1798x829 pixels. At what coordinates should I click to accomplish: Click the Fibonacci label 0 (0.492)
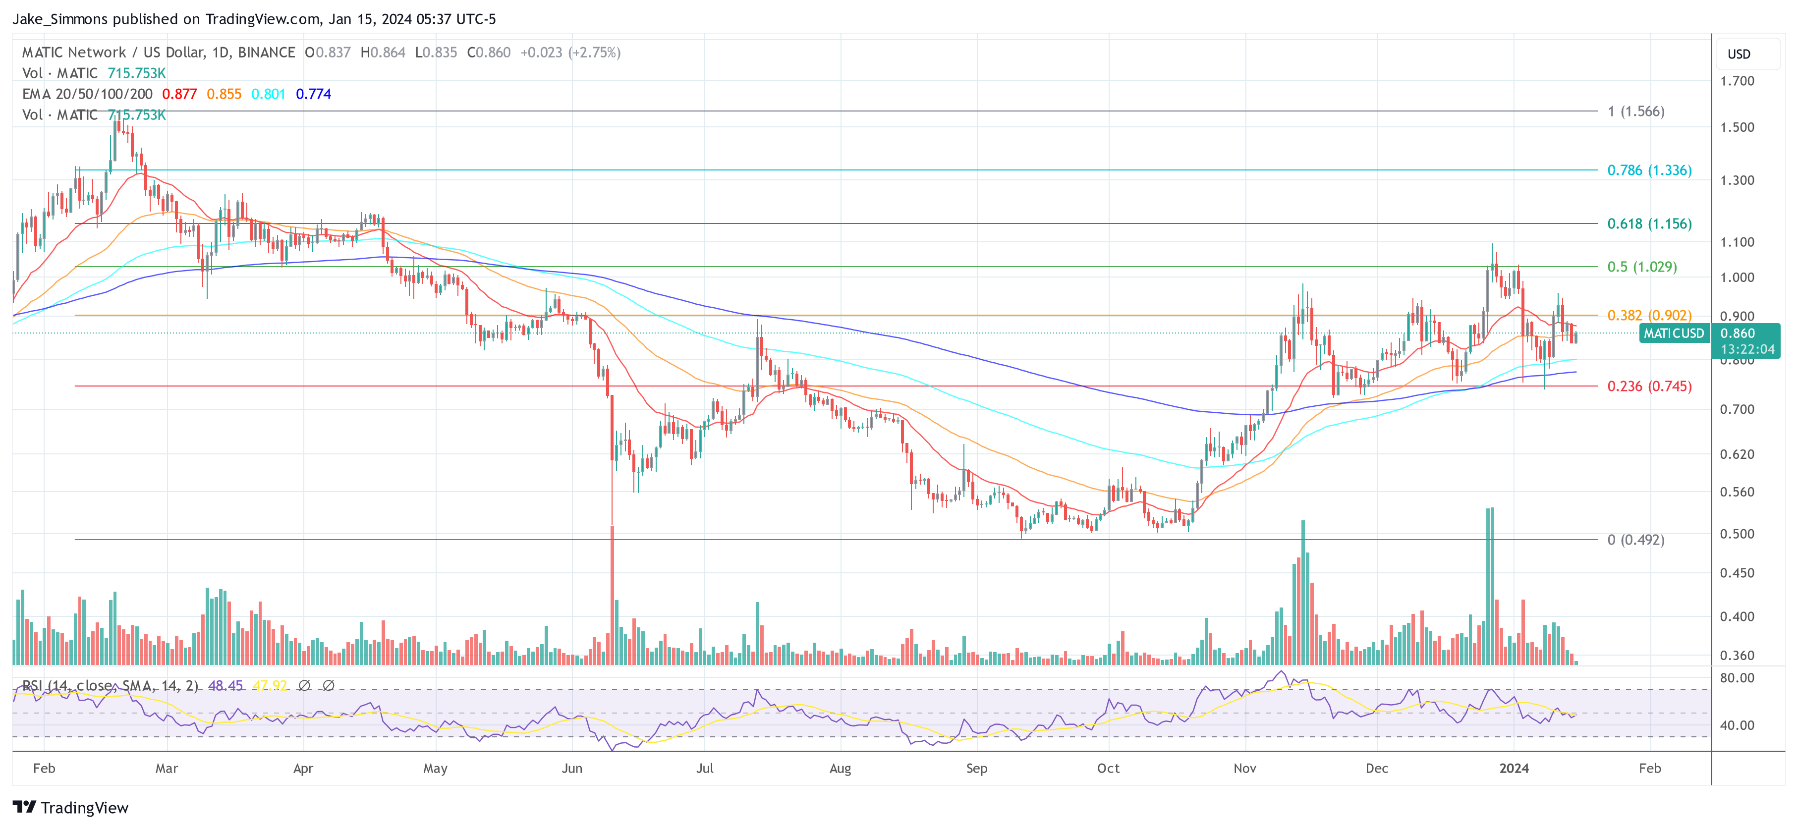[1636, 540]
